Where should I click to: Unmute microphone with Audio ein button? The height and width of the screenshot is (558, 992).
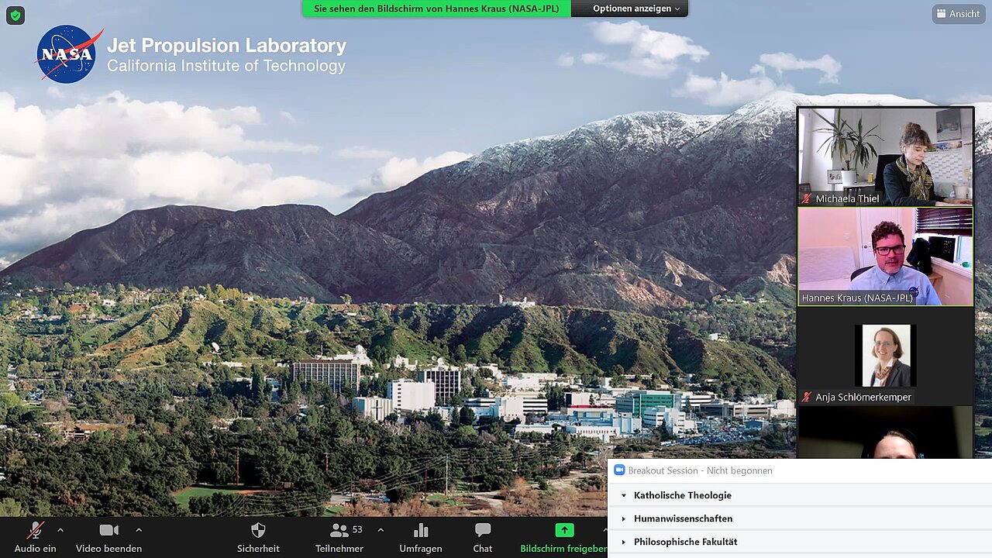[35, 531]
